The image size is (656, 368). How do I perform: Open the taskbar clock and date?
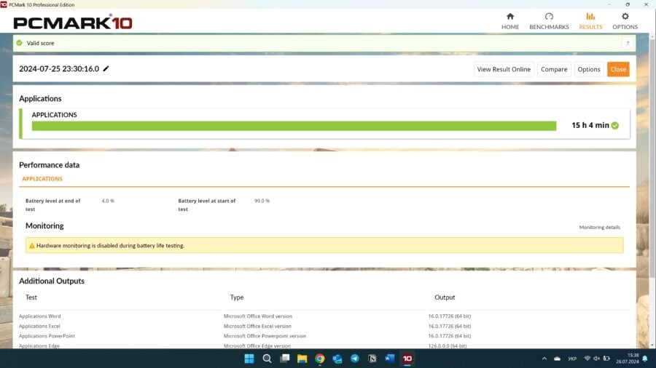(x=627, y=359)
